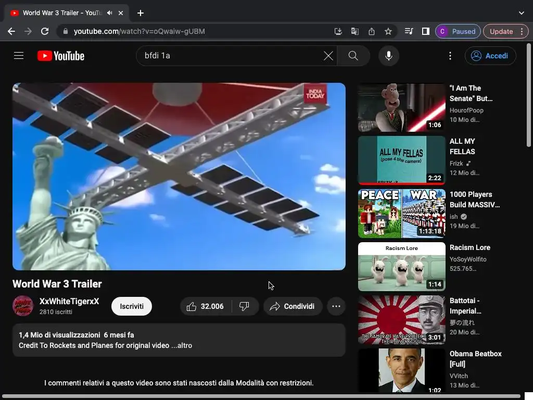
Task: Click the horizontal page scrollbar at bottom
Action: pyautogui.click(x=261, y=396)
